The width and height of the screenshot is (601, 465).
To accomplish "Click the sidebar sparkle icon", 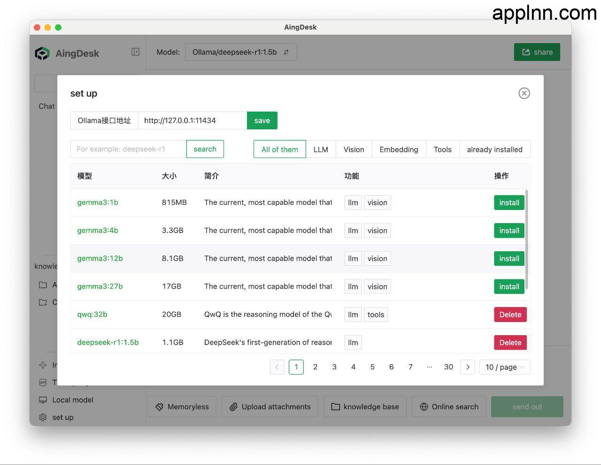I will tap(43, 365).
